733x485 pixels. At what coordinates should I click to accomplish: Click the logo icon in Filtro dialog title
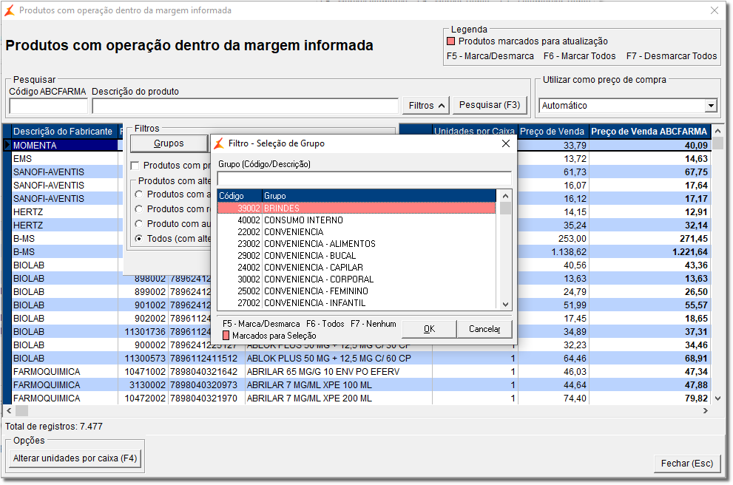click(x=219, y=143)
